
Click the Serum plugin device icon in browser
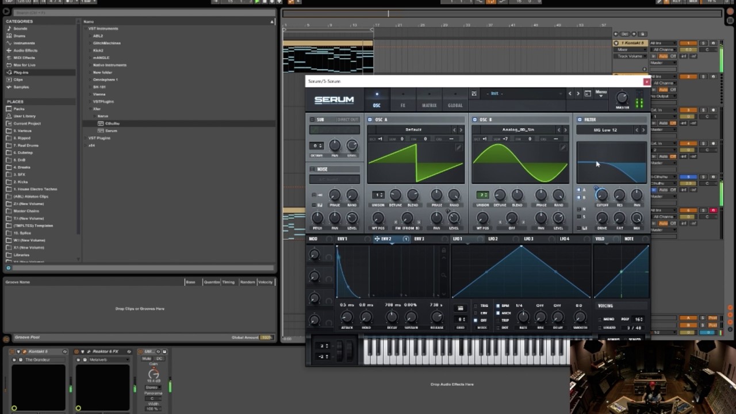coord(101,131)
